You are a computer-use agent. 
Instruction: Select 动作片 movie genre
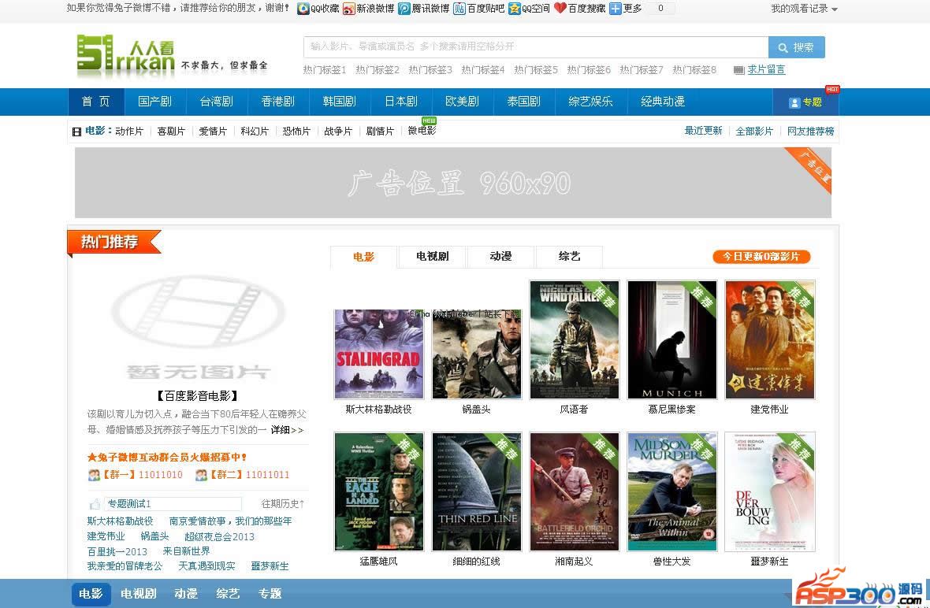(x=129, y=131)
